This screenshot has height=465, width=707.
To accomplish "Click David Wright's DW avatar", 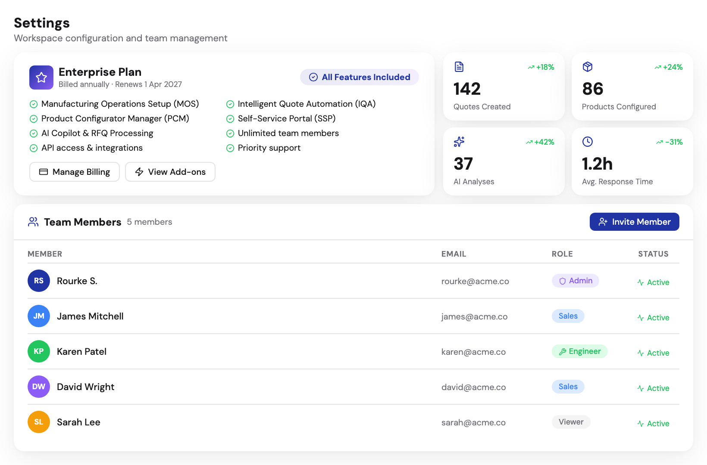I will (x=38, y=387).
